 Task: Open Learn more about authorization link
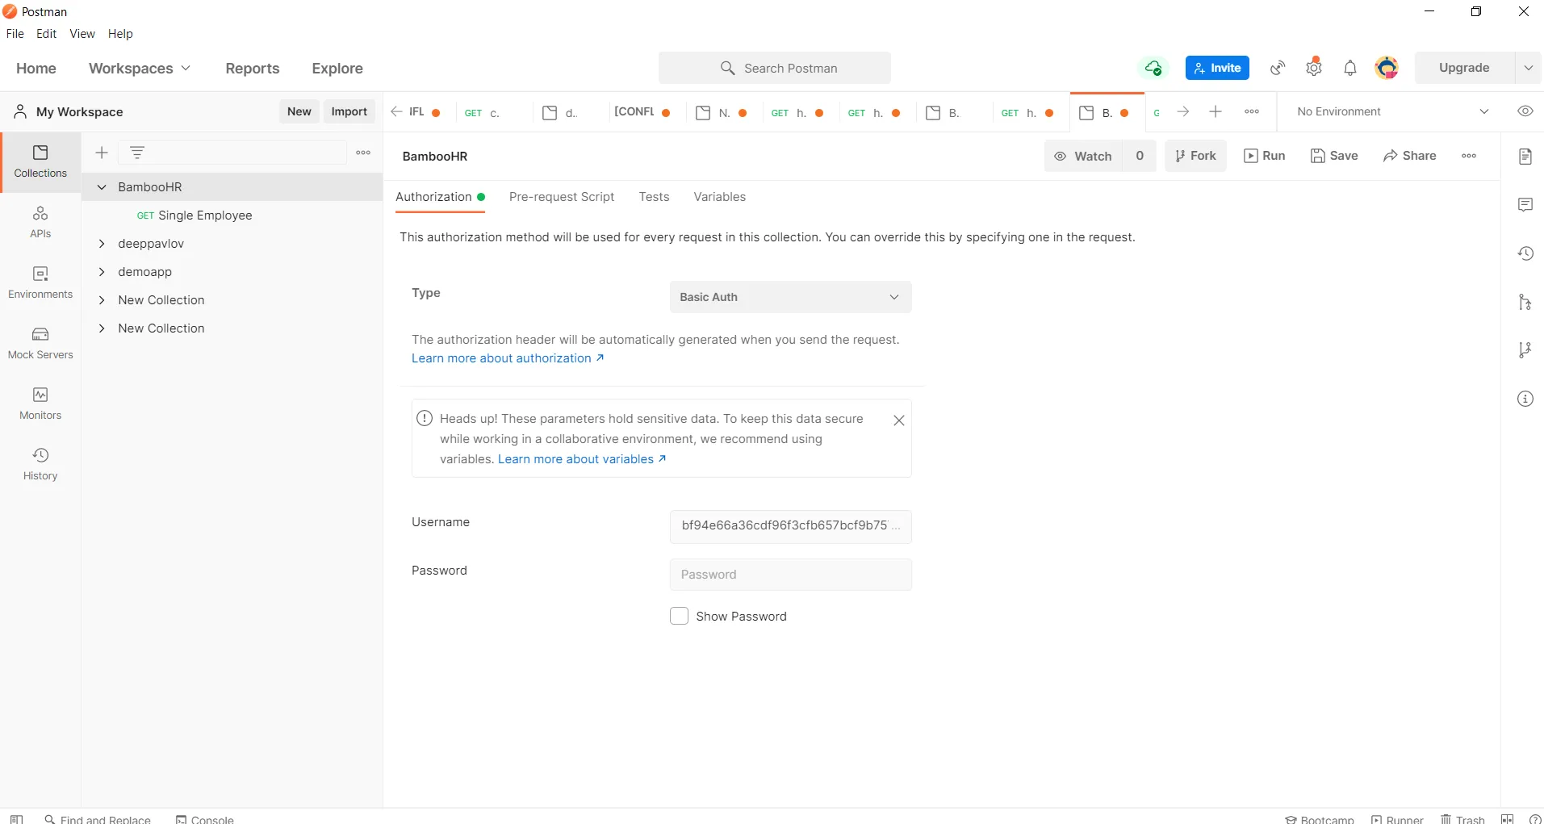tap(508, 358)
